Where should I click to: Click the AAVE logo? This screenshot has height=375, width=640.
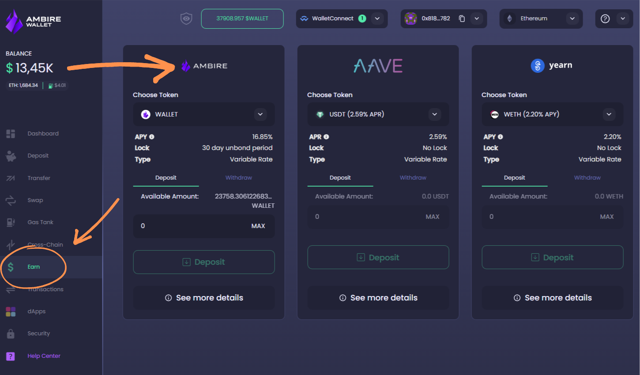click(378, 66)
